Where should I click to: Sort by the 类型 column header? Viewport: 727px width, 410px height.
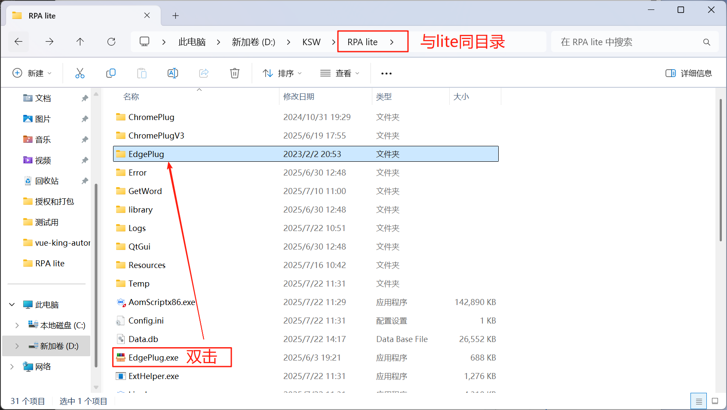(384, 97)
